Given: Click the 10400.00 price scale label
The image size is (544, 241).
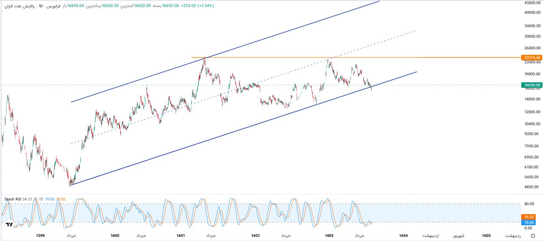Looking at the screenshot, I should point(532,124).
